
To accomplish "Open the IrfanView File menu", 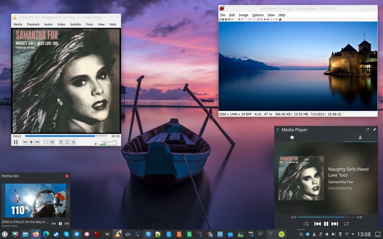I will pos(223,15).
